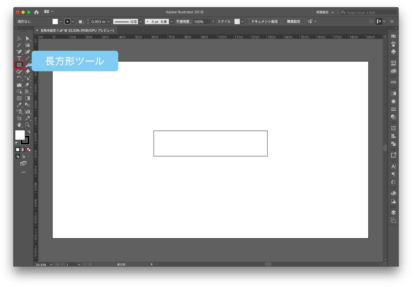Viewport: 412px width, 287px height.
Task: Enable Draw Normal mode
Action: pyautogui.click(x=18, y=156)
